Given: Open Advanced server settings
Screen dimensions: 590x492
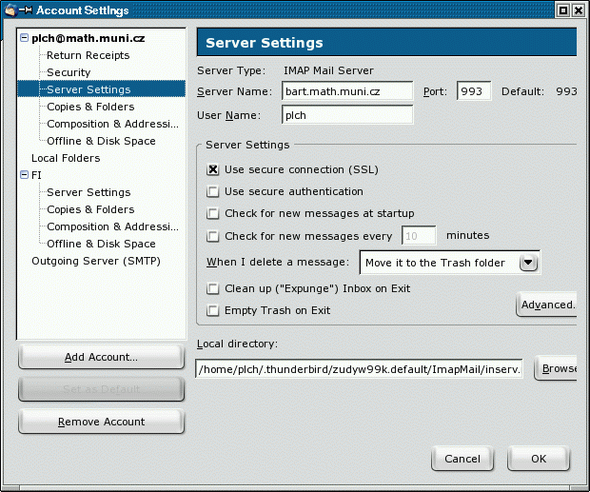Looking at the screenshot, I should pos(547,305).
